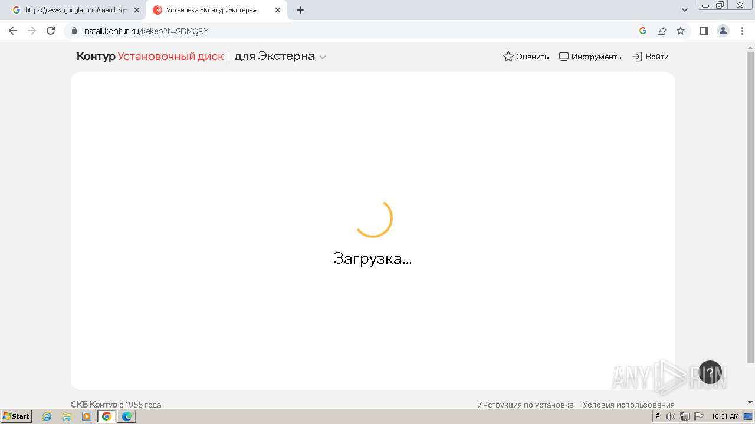Image resolution: width=755 pixels, height=424 pixels.
Task: Click the address bar URL field
Action: pos(354,31)
